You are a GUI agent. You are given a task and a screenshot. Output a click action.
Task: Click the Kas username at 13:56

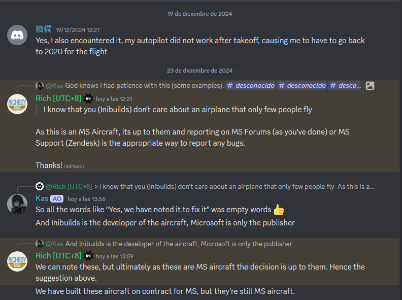point(42,198)
